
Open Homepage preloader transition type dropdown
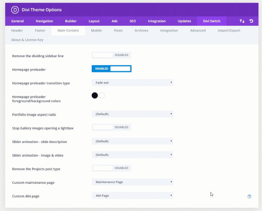point(132,83)
